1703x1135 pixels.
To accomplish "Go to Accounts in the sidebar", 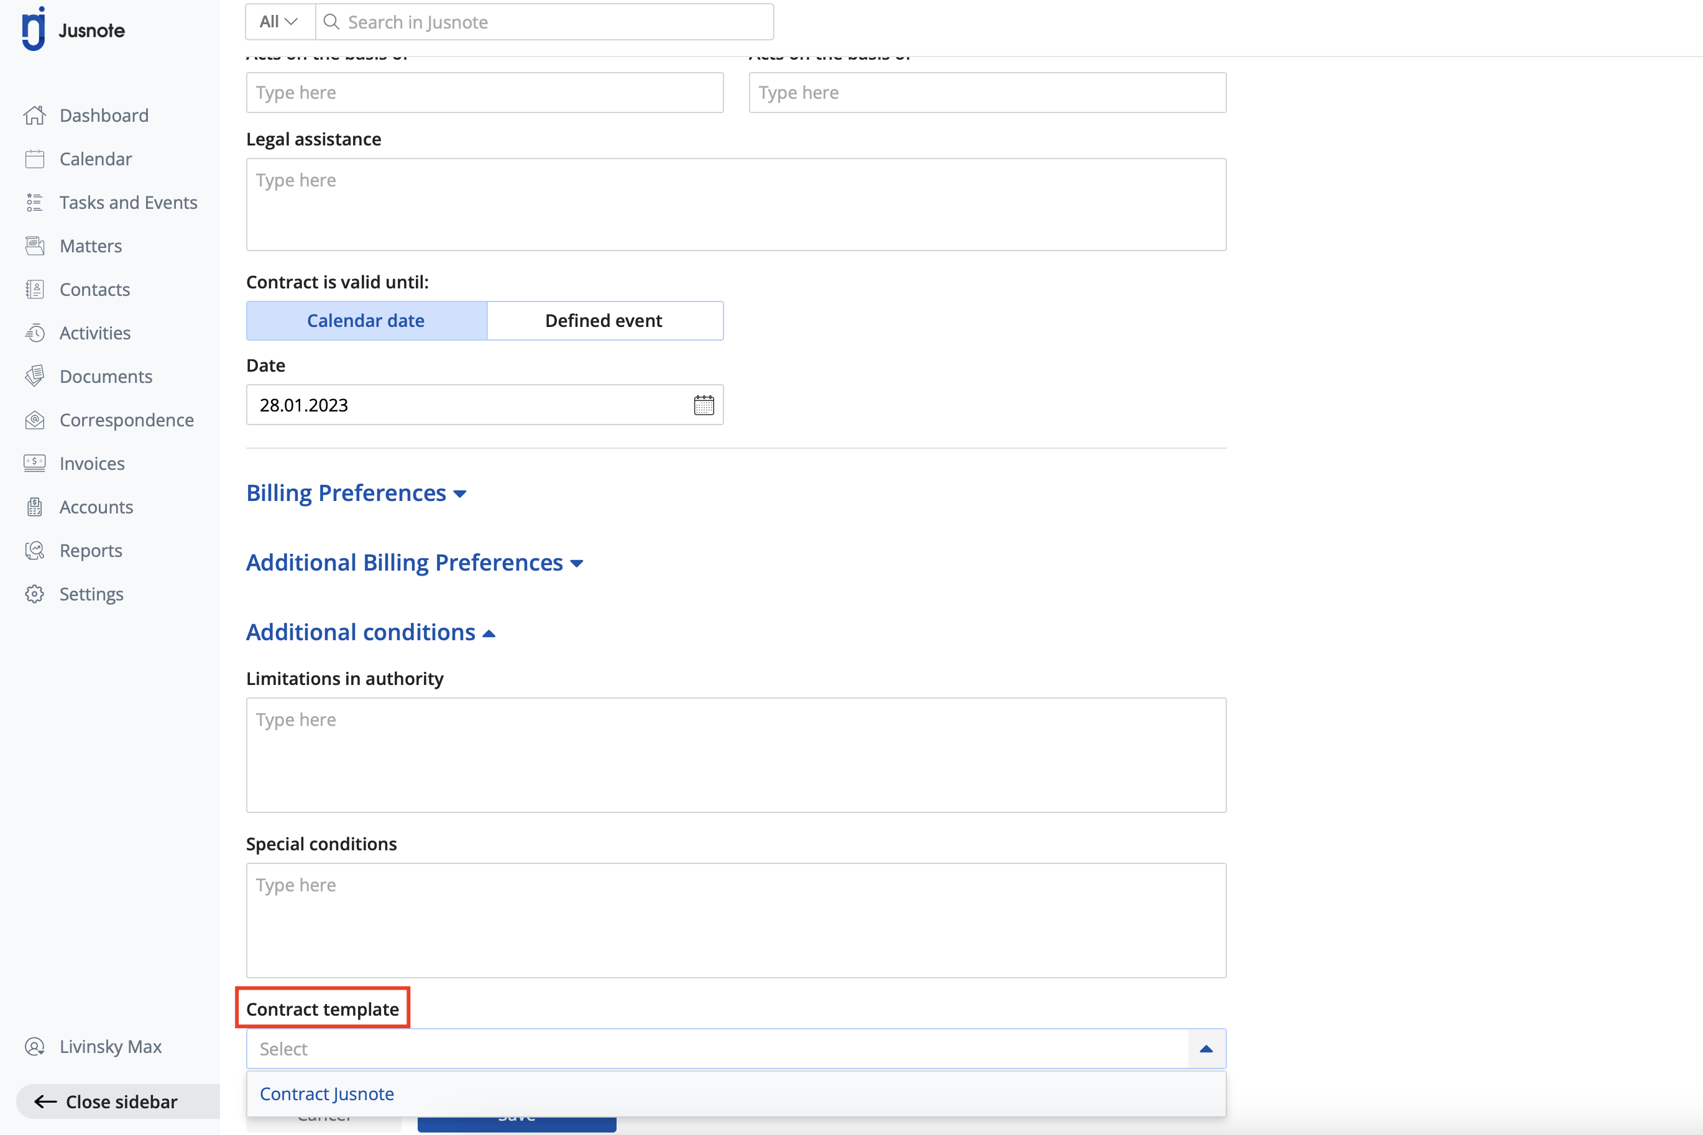I will tap(96, 507).
